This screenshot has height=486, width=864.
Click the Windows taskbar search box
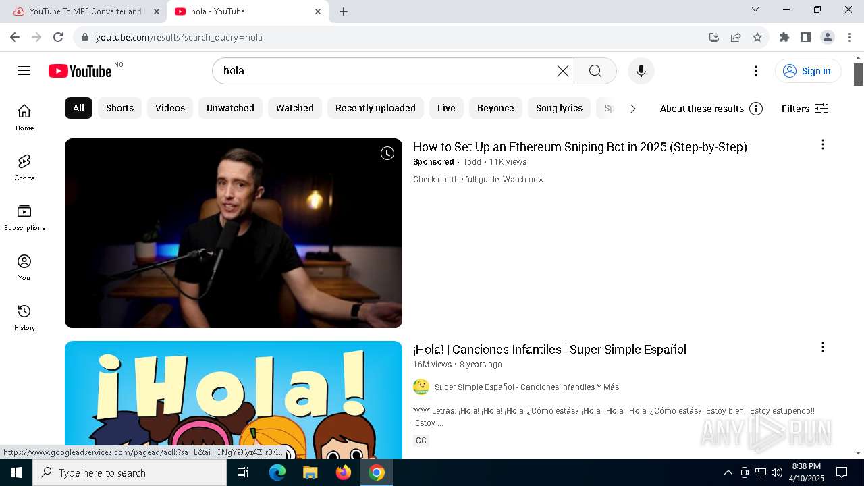pyautogui.click(x=130, y=473)
